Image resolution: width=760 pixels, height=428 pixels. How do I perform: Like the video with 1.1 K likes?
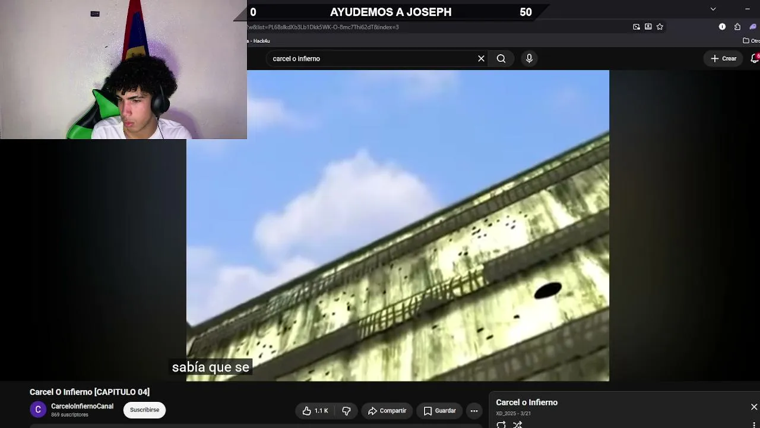(315, 411)
